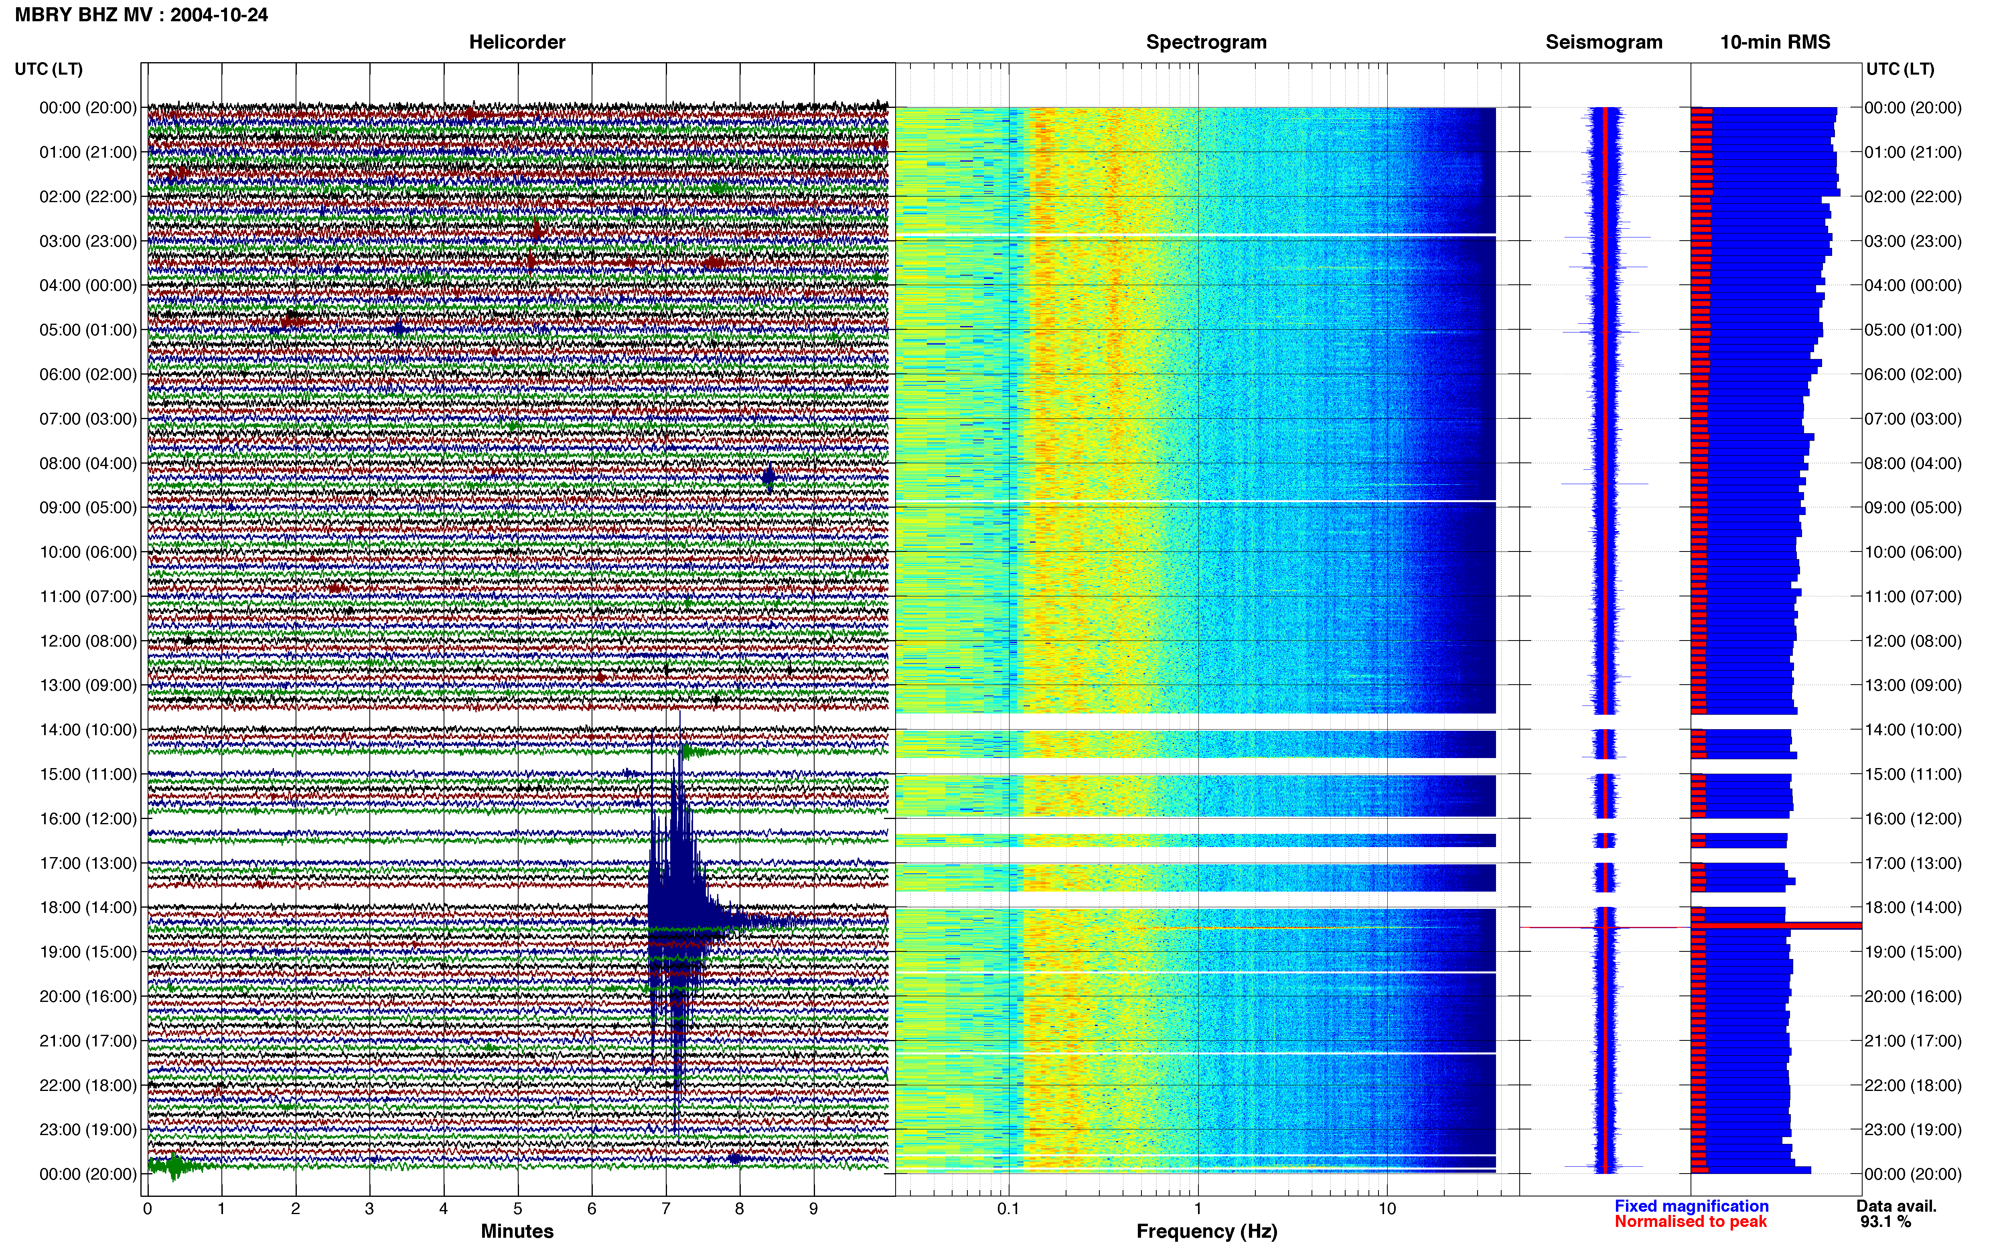Click the '18:00 (14:00)' label right of RMS panel
The height and width of the screenshot is (1259, 2013).
[1913, 908]
